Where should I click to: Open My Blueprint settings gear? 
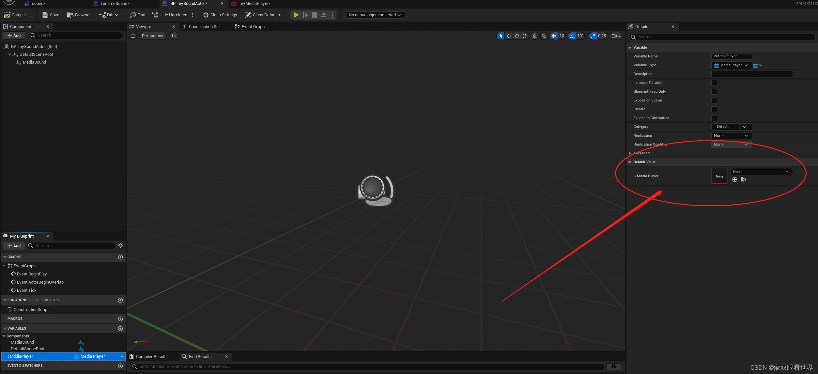[120, 246]
